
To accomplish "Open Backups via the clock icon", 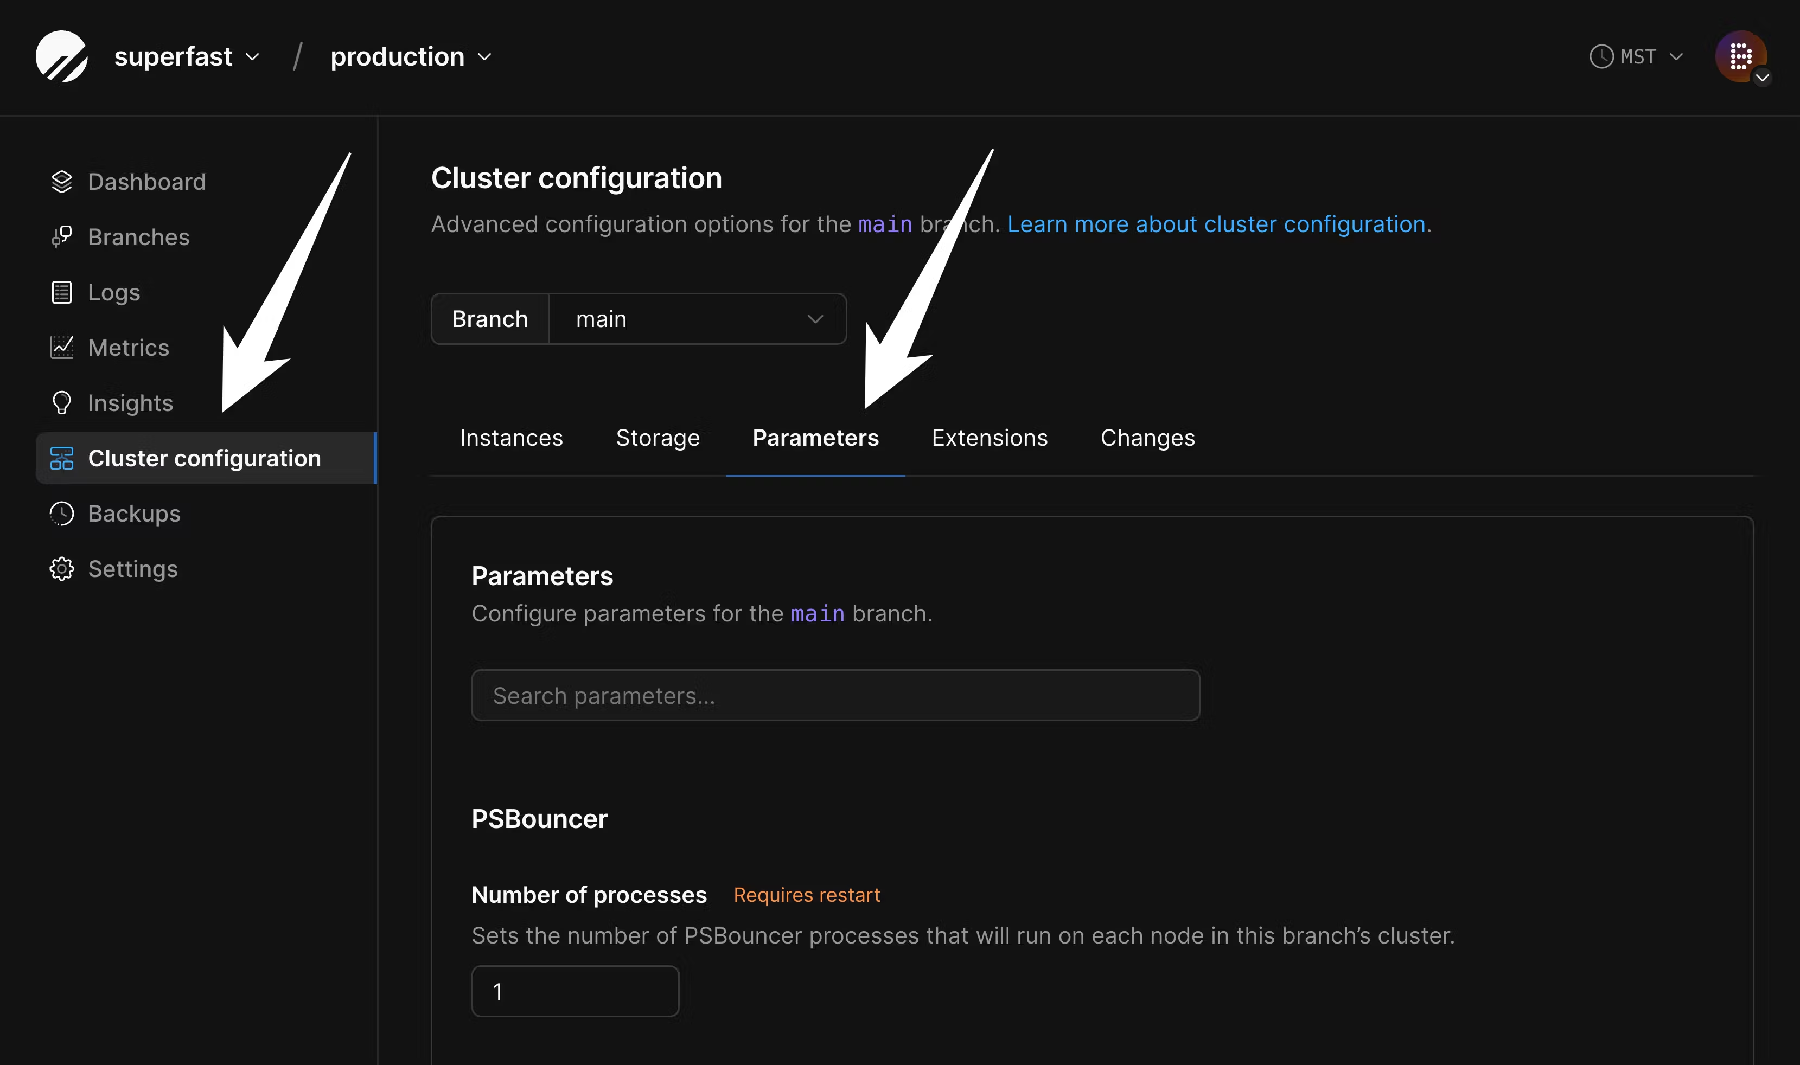I will point(62,513).
